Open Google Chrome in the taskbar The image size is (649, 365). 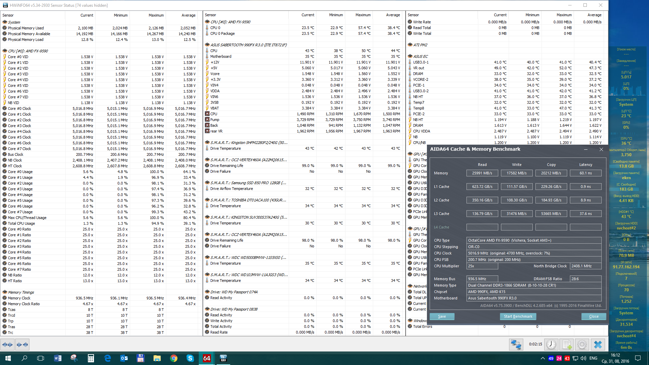click(174, 358)
